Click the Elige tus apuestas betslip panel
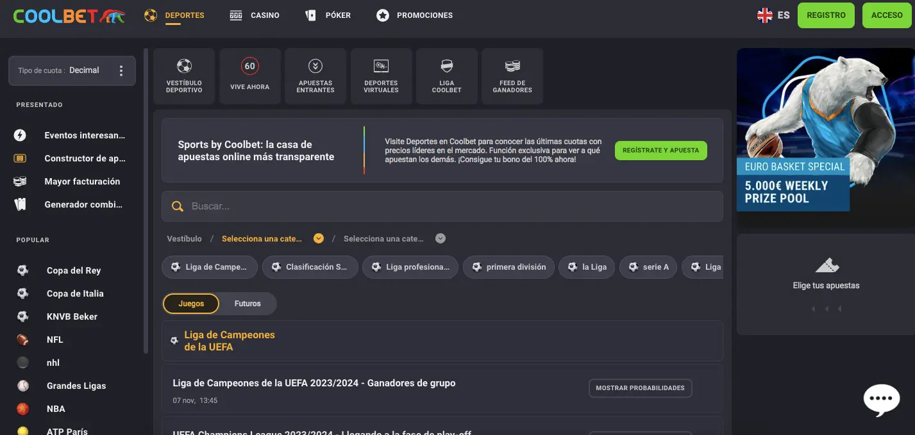 coord(826,284)
